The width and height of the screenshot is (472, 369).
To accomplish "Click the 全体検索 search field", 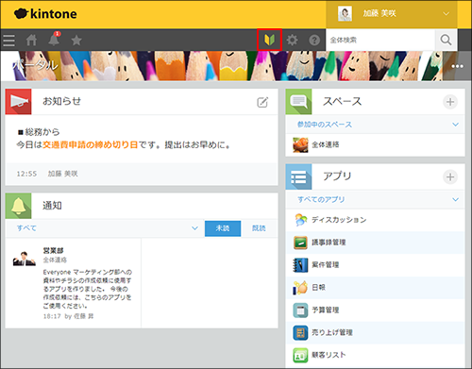I will [380, 40].
